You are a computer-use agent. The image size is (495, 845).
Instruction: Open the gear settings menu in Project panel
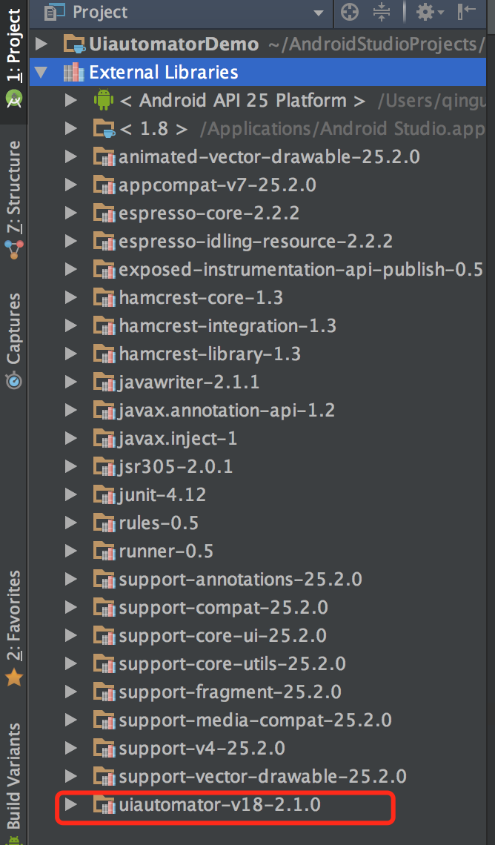pos(429,12)
